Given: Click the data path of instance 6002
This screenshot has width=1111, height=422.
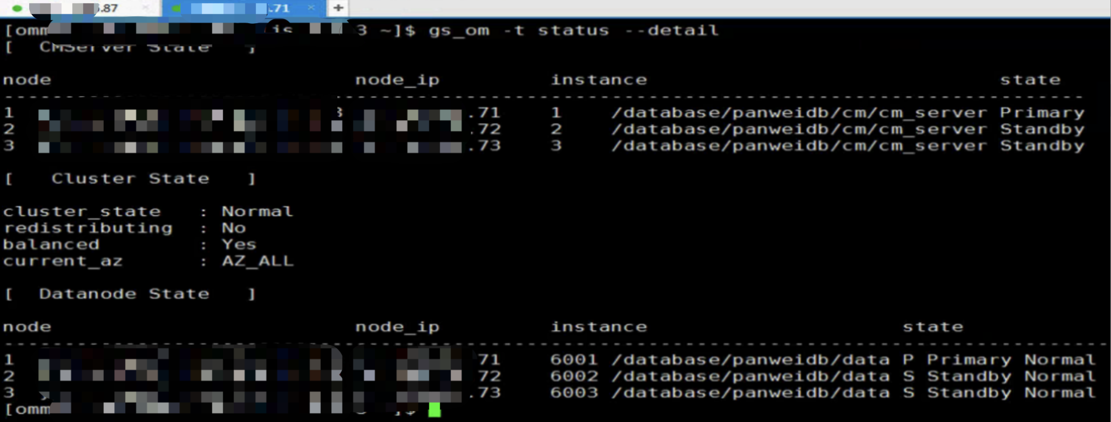Looking at the screenshot, I should 750,376.
